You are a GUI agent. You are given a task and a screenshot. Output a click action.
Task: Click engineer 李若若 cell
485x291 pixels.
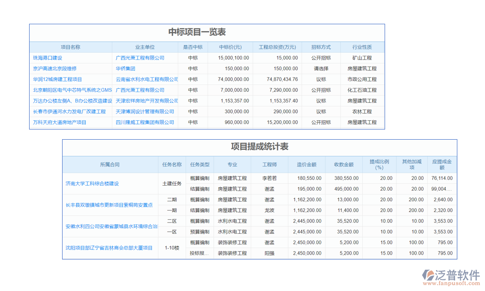tap(270, 178)
